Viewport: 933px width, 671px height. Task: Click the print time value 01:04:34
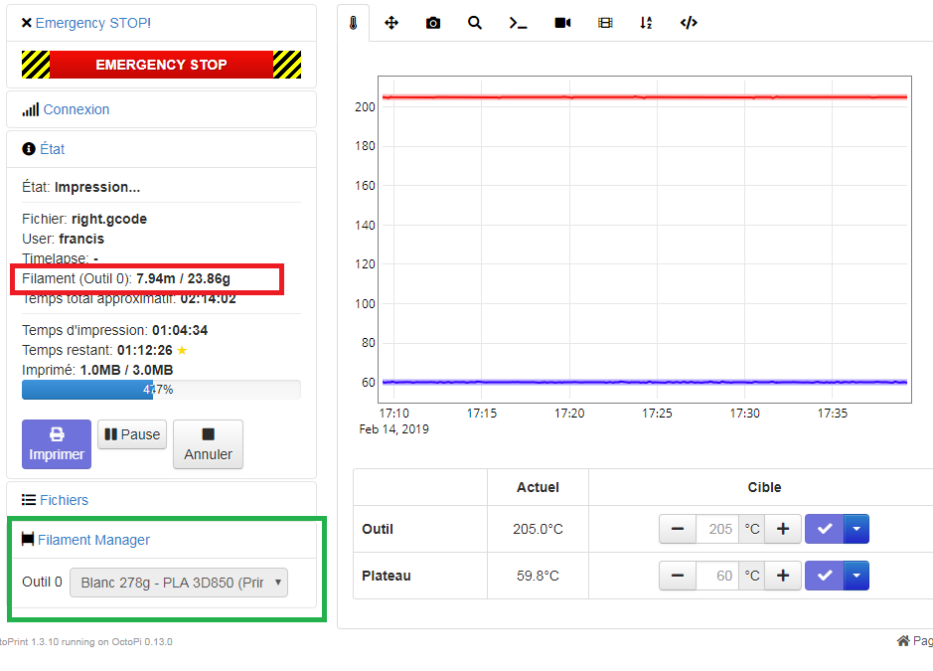point(180,330)
